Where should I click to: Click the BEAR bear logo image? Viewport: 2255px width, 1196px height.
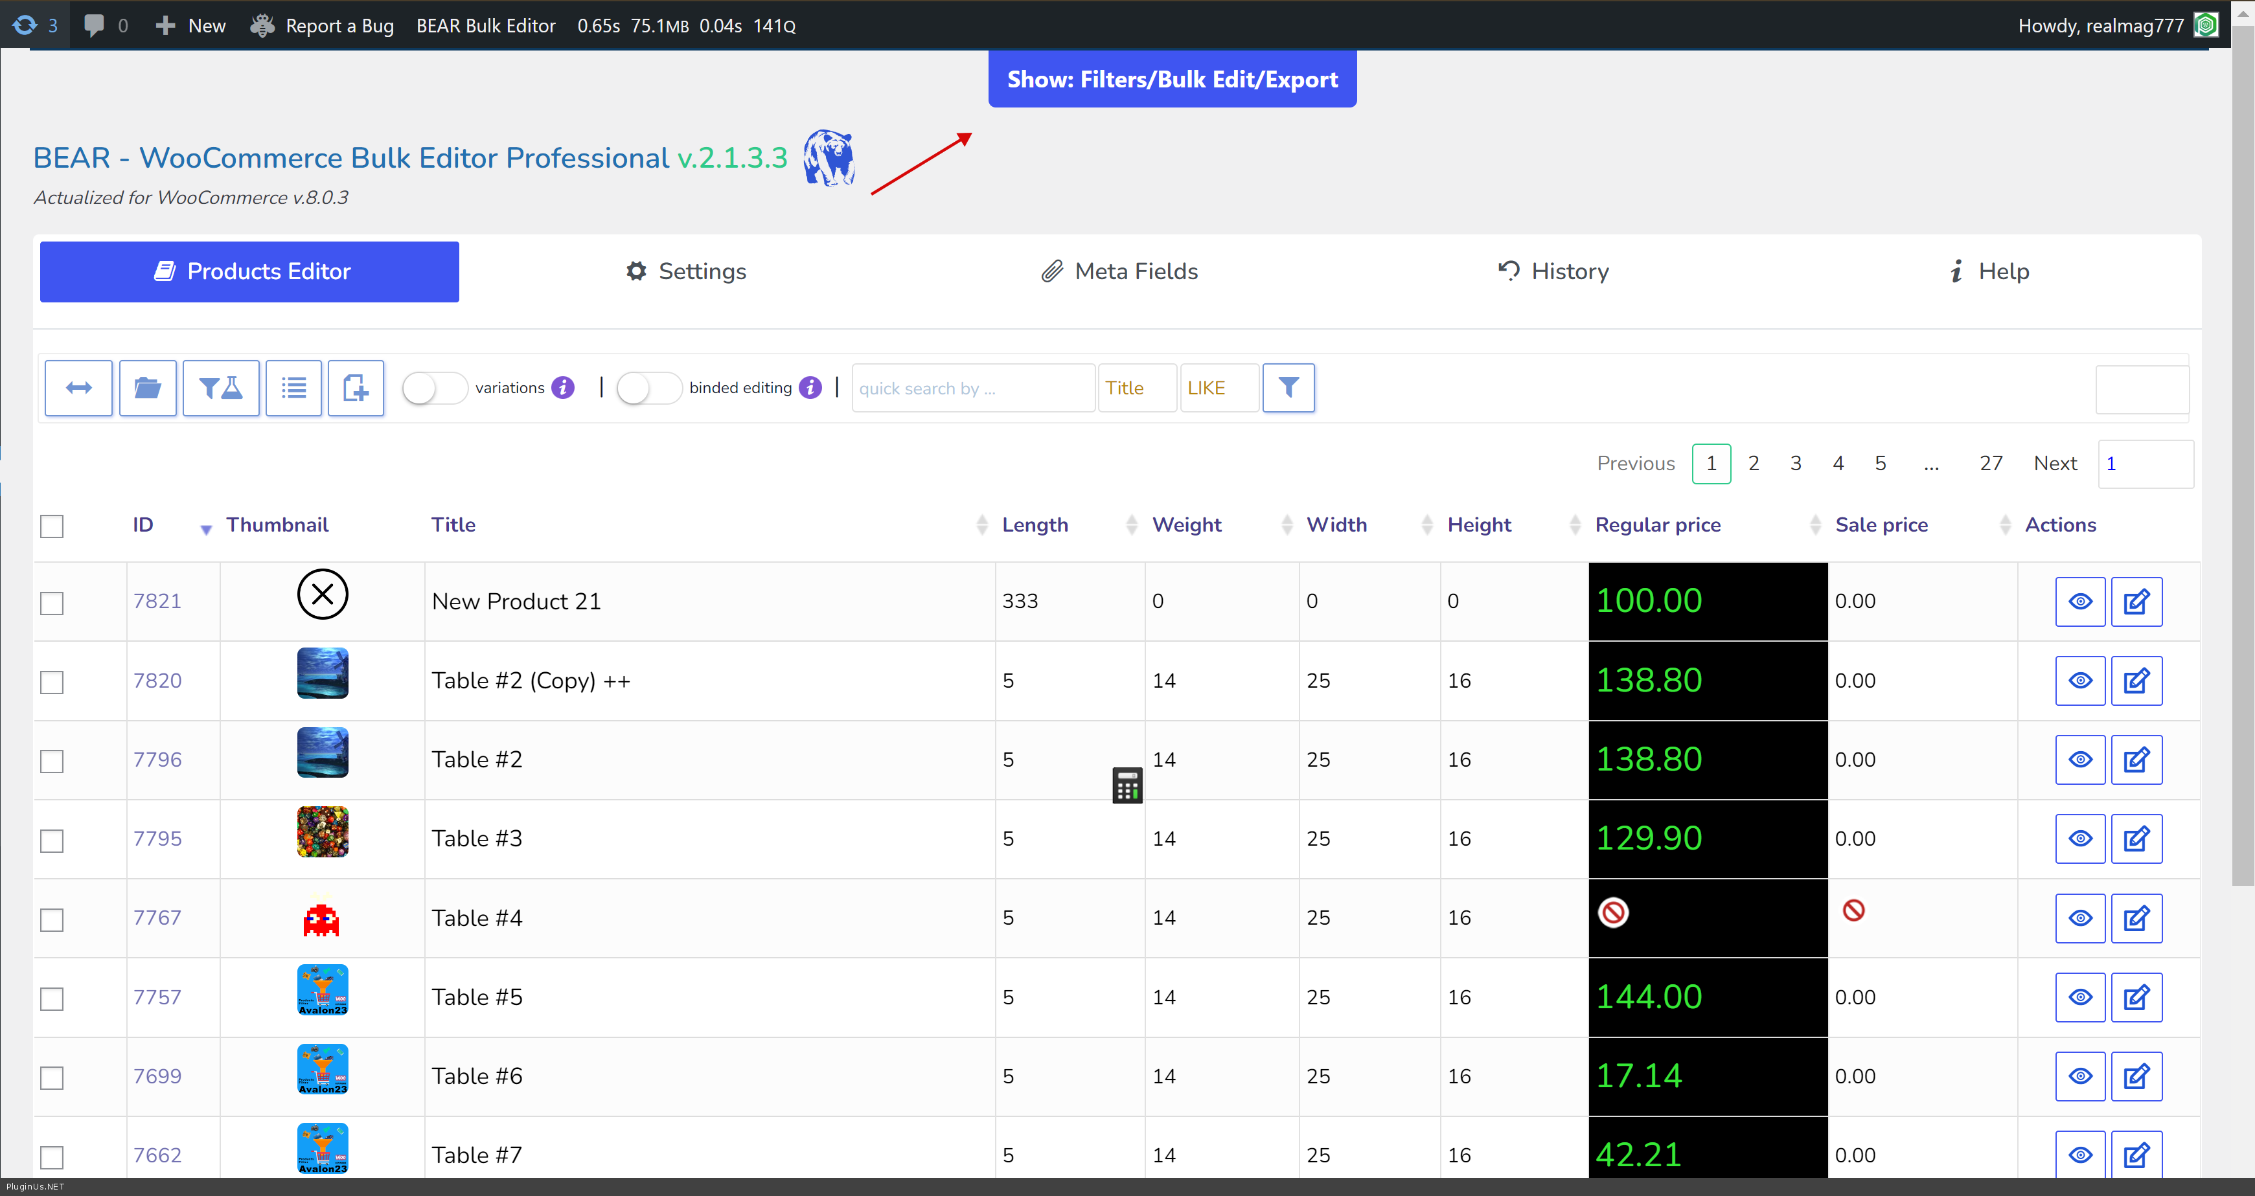pyautogui.click(x=829, y=157)
